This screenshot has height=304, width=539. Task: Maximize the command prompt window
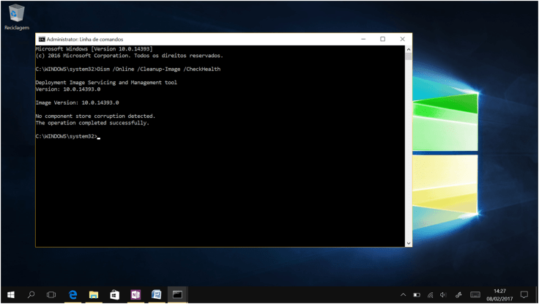coord(382,40)
